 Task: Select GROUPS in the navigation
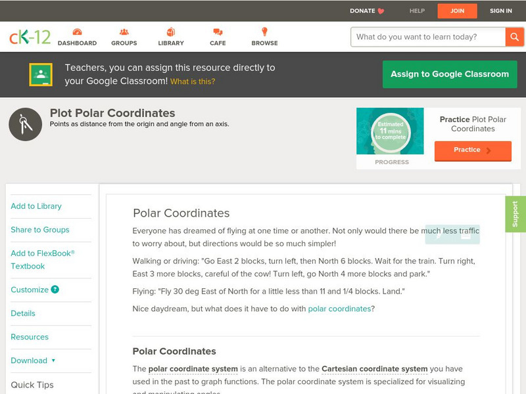tap(124, 43)
